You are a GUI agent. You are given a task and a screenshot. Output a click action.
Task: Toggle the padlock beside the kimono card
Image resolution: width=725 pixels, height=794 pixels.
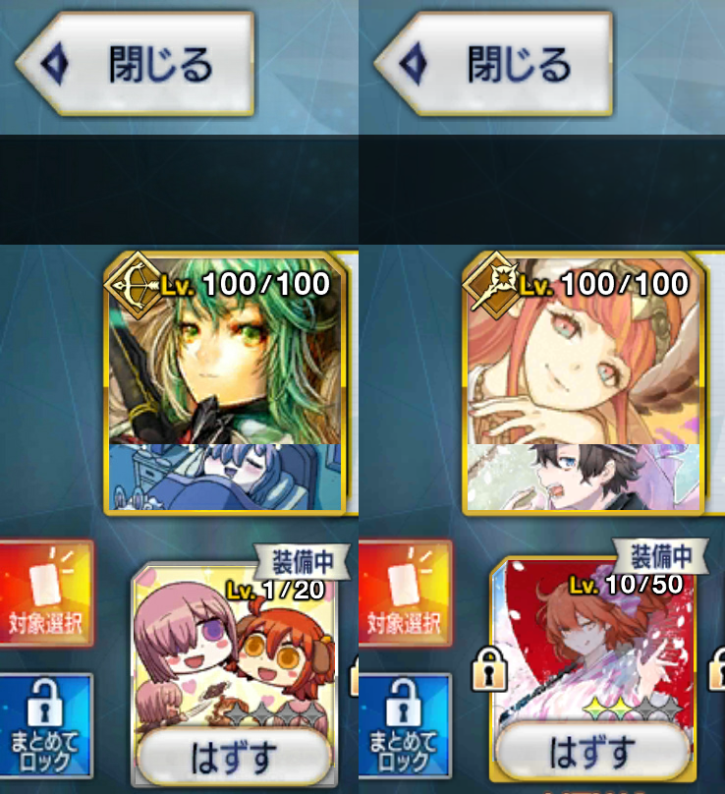(489, 670)
